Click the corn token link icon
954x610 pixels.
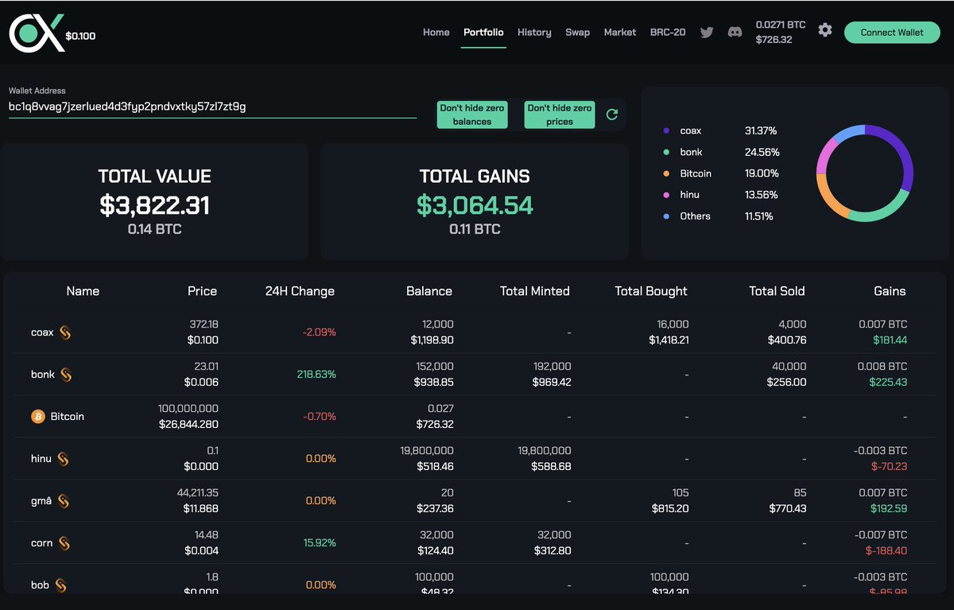click(64, 543)
